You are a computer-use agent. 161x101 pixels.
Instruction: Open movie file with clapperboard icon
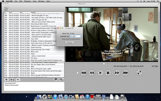click(x=6, y=9)
